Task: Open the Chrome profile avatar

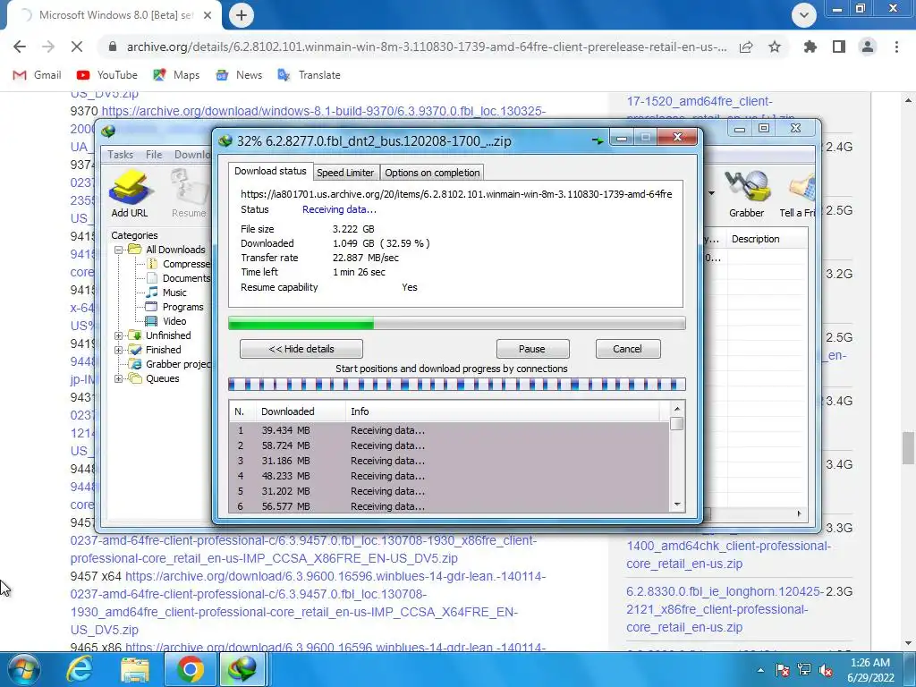Action: 868,47
